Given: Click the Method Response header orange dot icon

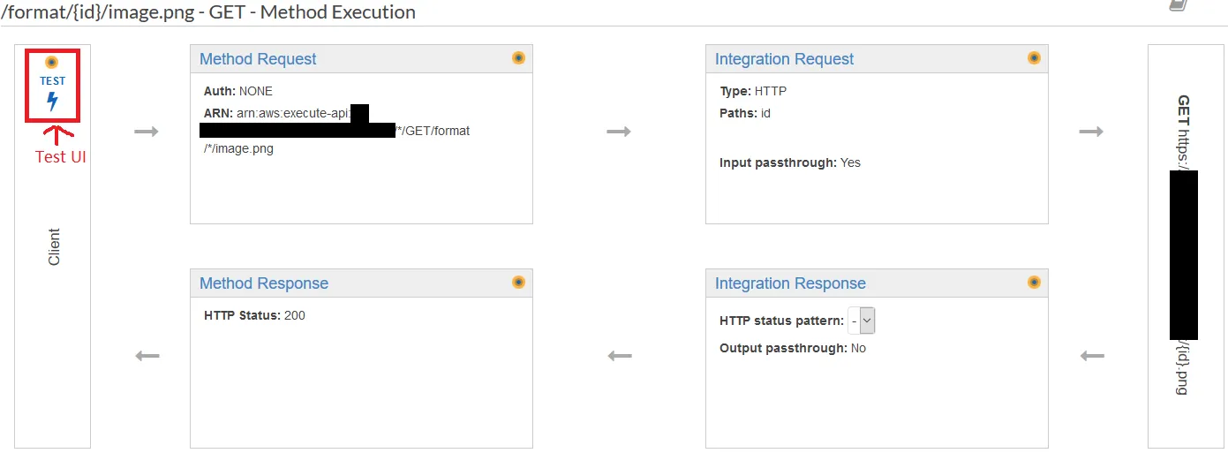Looking at the screenshot, I should (518, 283).
